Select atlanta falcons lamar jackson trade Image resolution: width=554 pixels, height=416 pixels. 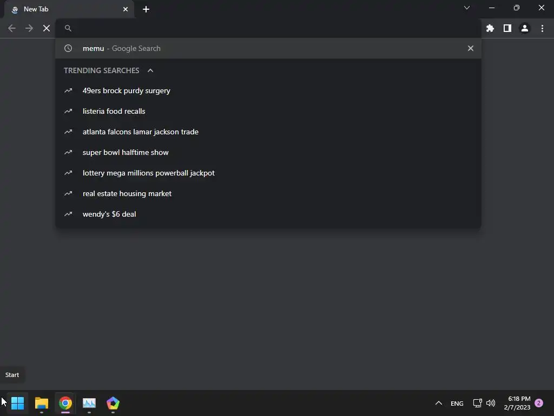268,132
